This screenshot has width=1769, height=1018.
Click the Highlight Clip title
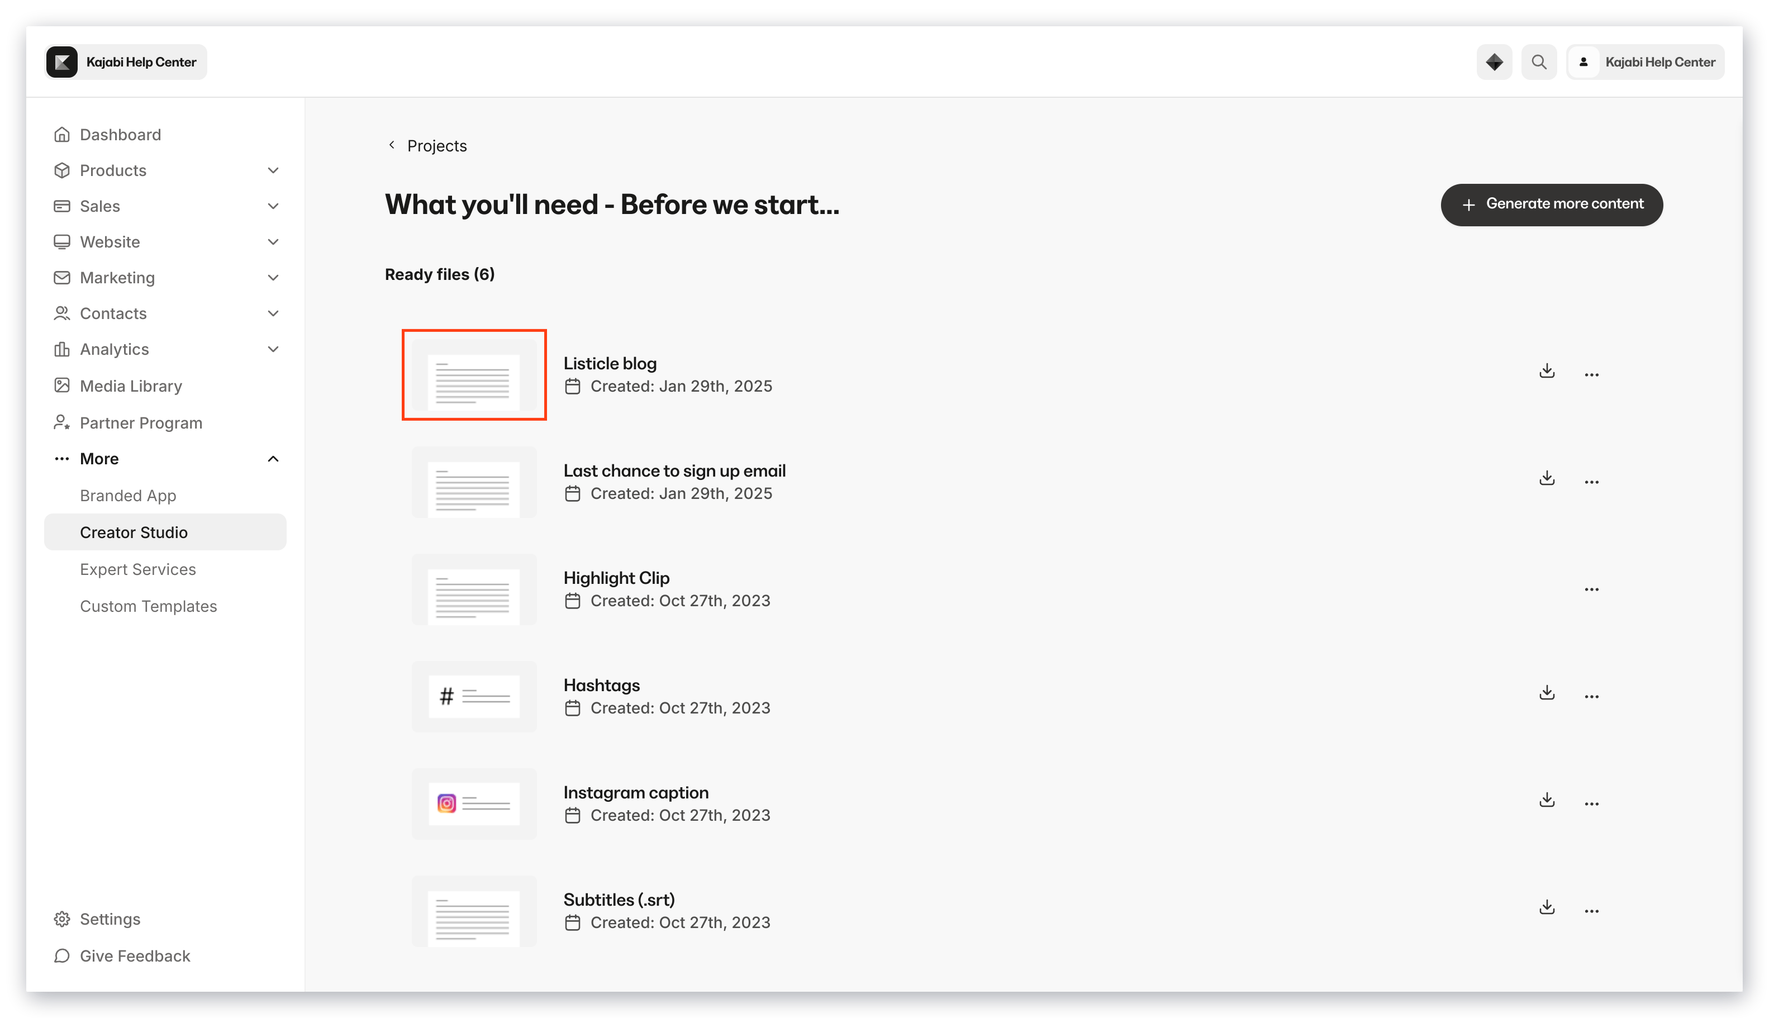point(616,578)
